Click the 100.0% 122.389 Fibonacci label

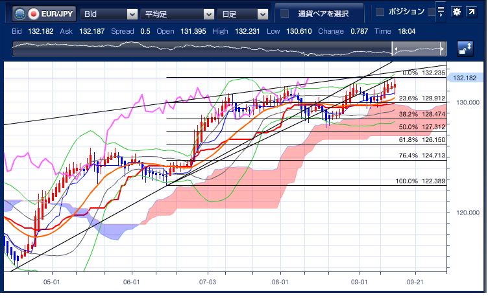tap(421, 181)
